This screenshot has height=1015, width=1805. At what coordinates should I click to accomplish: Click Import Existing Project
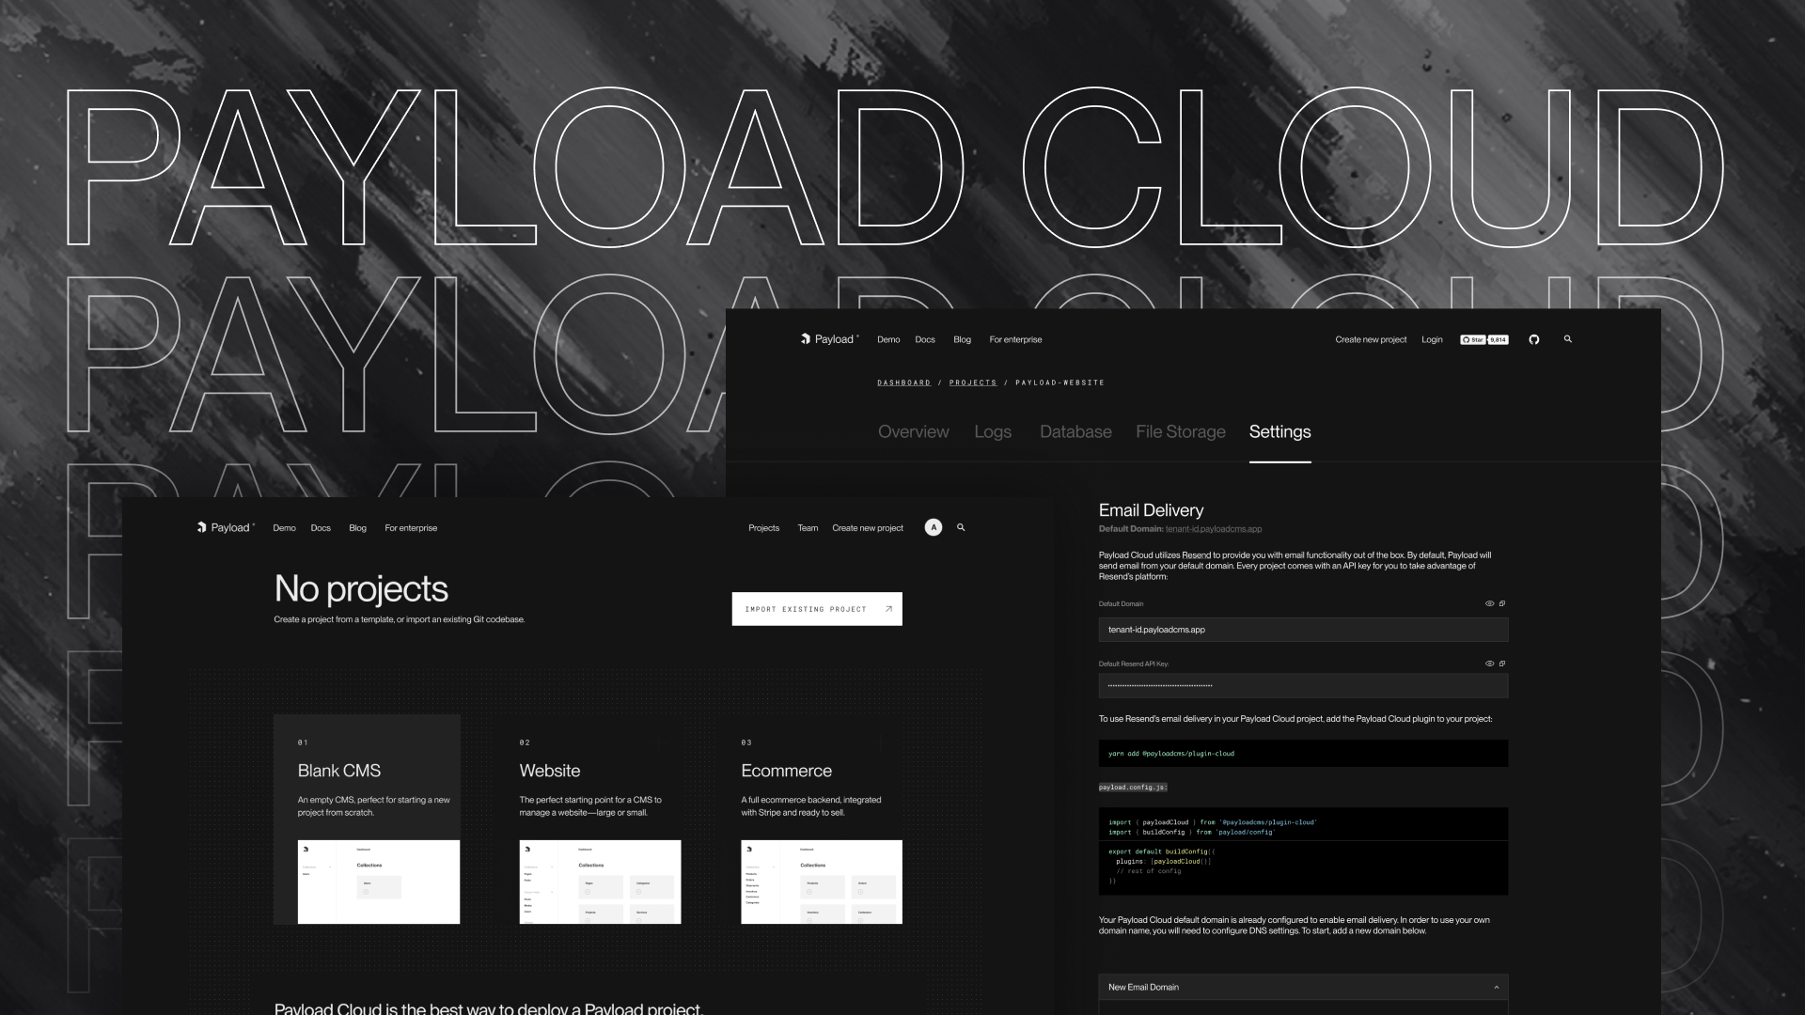coord(816,608)
